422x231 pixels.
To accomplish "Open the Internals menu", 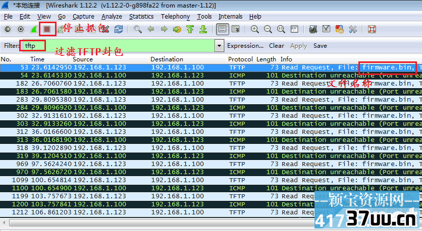I will click(x=230, y=17).
